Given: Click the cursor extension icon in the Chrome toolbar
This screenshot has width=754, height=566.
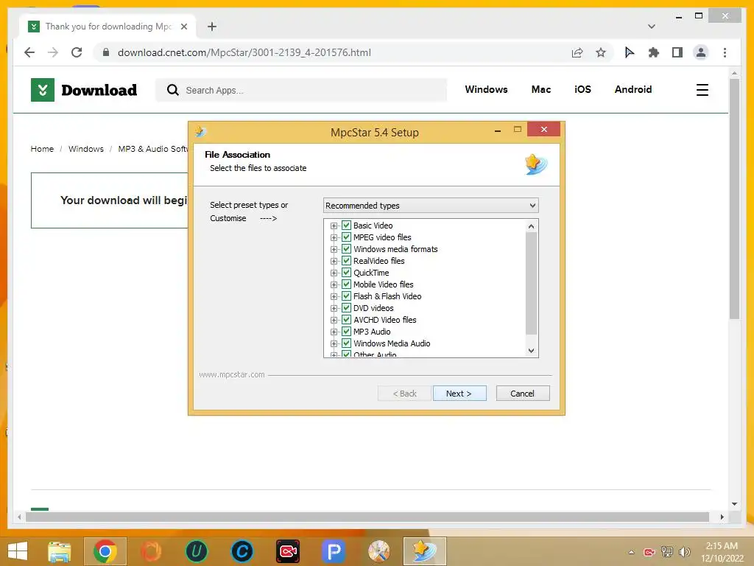Looking at the screenshot, I should [x=629, y=52].
